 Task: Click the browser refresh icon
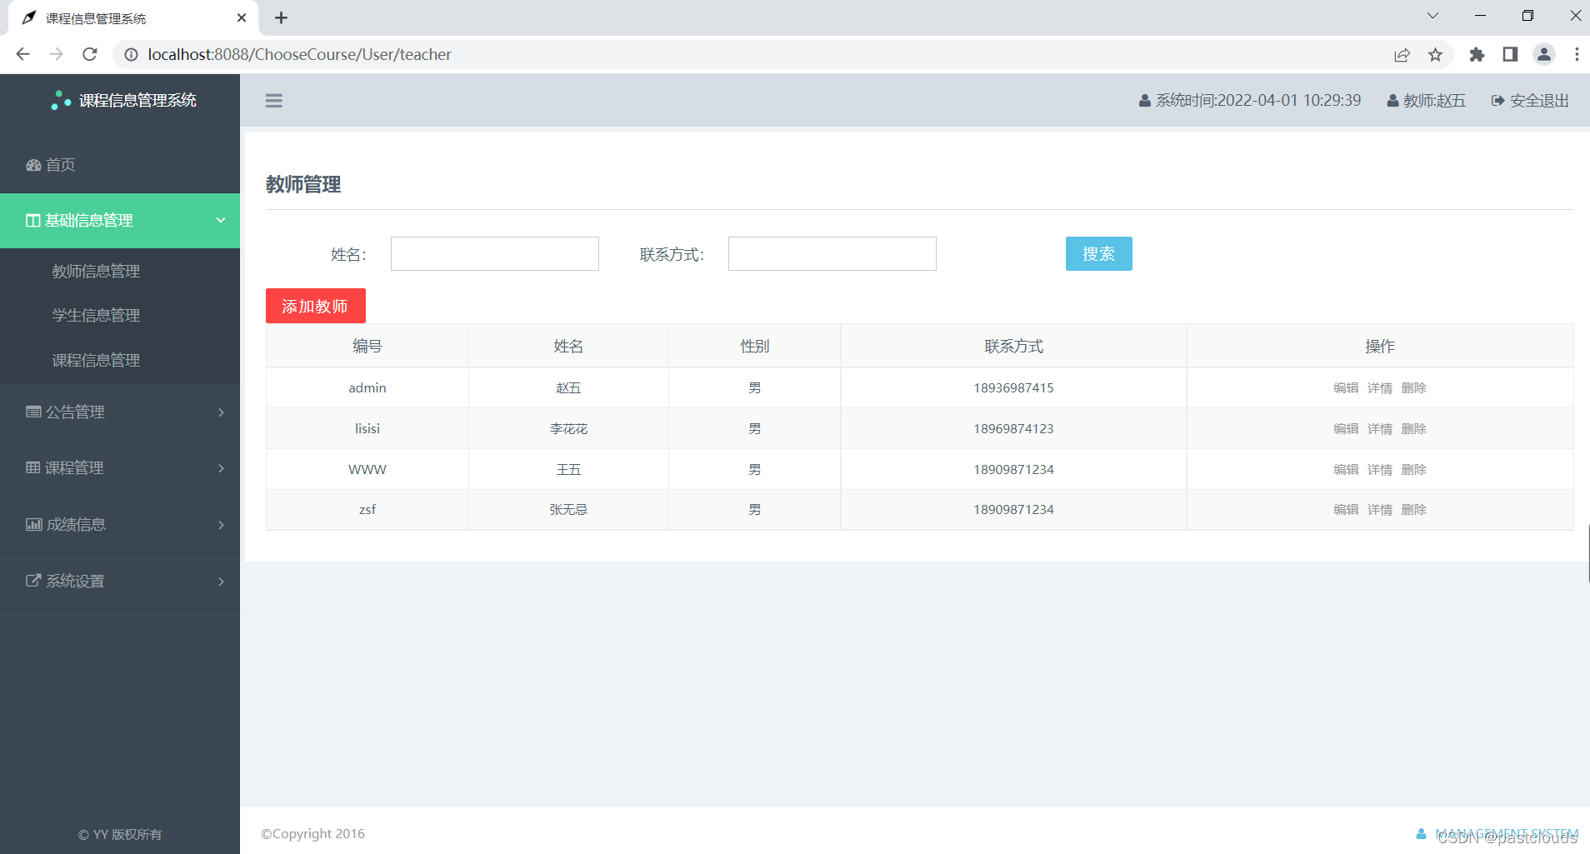tap(89, 54)
